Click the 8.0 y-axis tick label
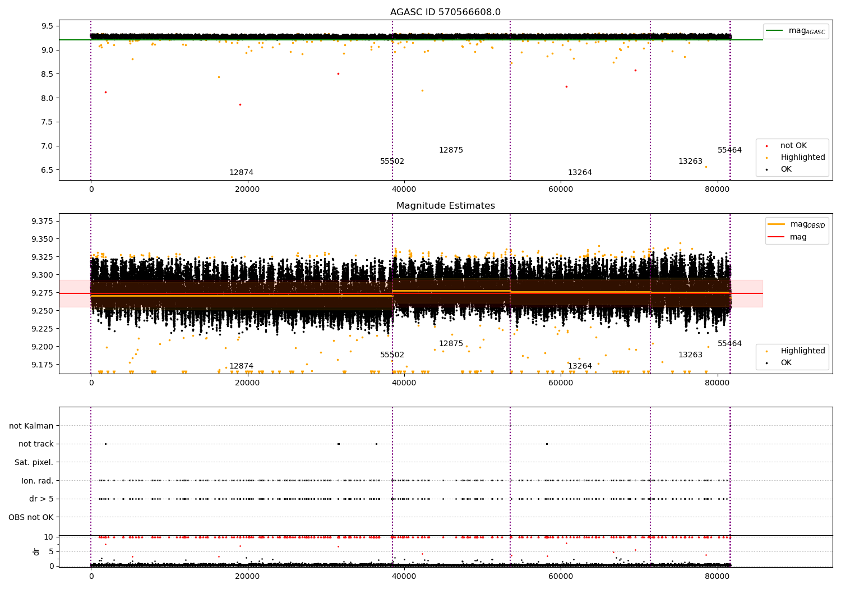This screenshot has width=841, height=589. [47, 98]
